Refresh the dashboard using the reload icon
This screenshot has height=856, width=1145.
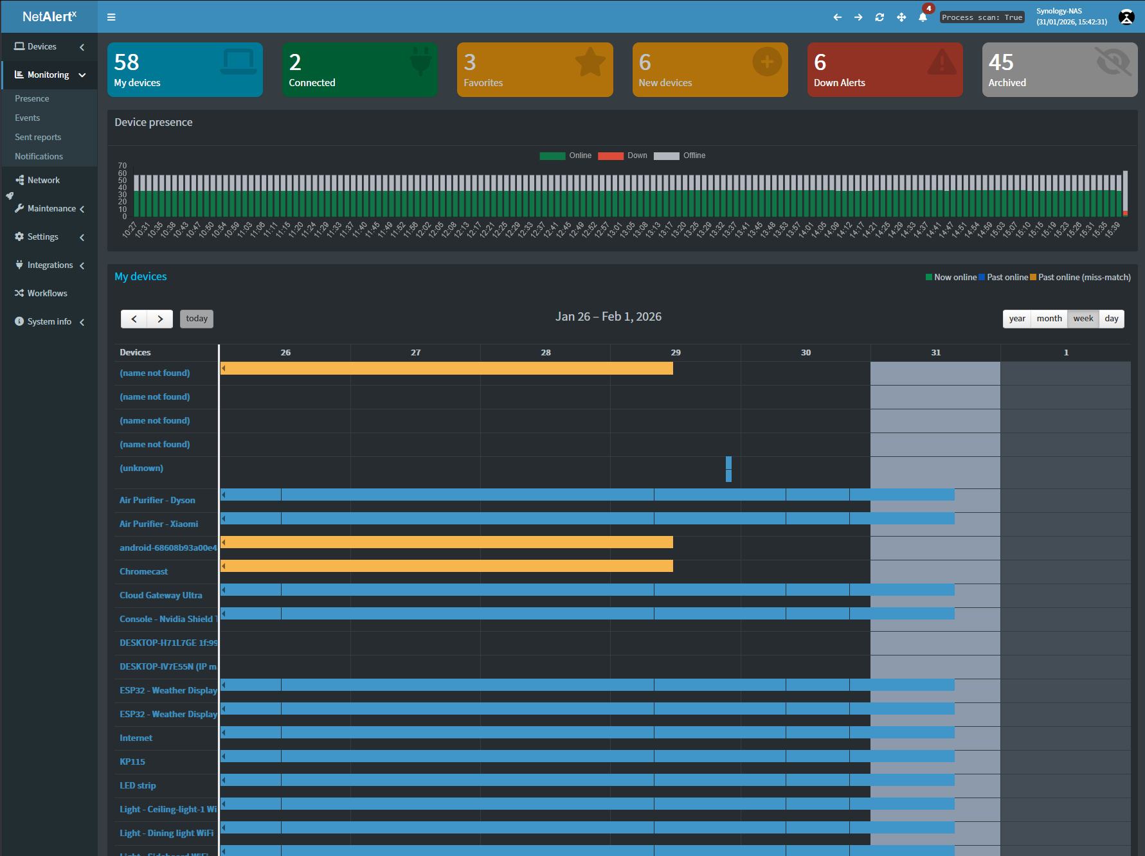pos(879,17)
